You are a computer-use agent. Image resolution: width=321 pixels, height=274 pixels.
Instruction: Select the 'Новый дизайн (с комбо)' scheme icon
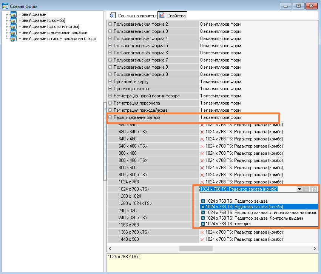click(14, 20)
